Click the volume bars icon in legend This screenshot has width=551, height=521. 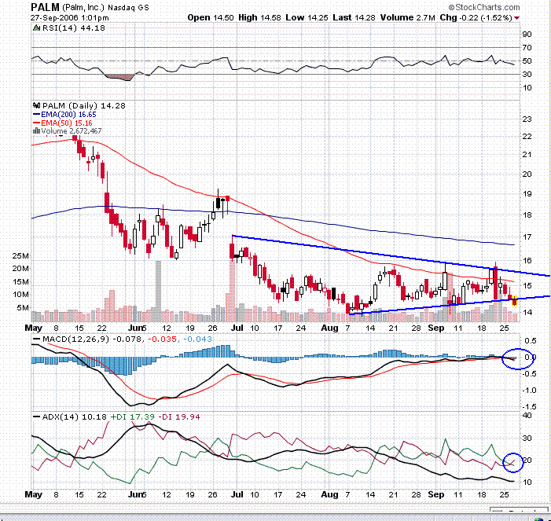[x=36, y=131]
